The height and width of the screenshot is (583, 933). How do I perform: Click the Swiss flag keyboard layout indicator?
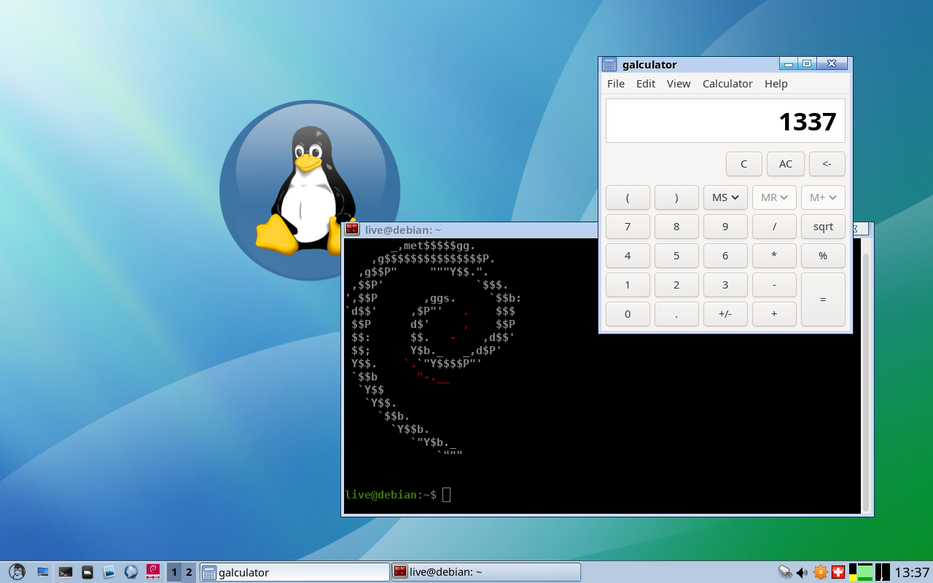[x=838, y=572]
